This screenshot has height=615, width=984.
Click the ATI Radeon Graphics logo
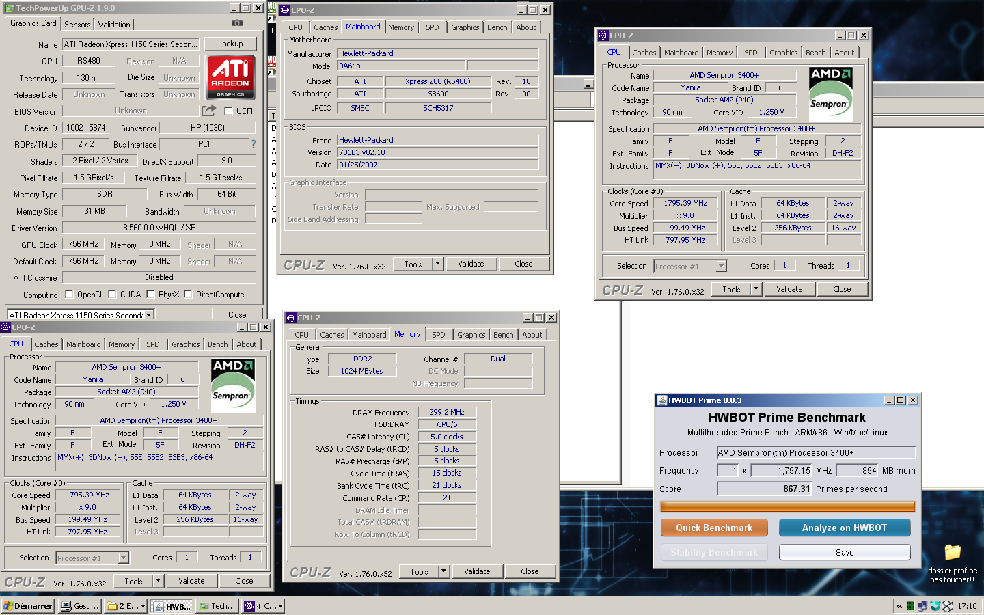pyautogui.click(x=230, y=77)
